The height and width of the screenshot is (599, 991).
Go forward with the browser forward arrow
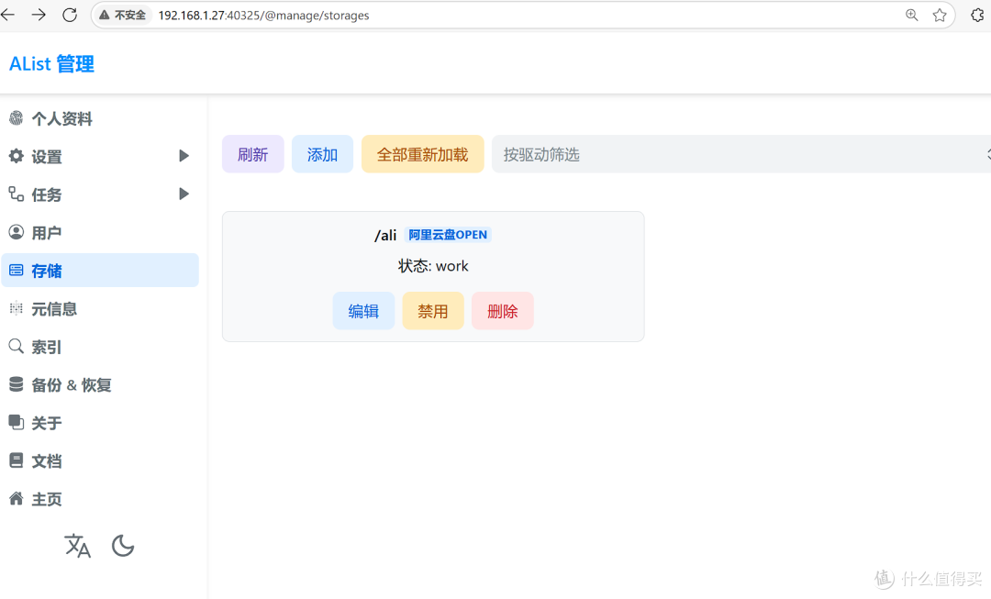(39, 15)
